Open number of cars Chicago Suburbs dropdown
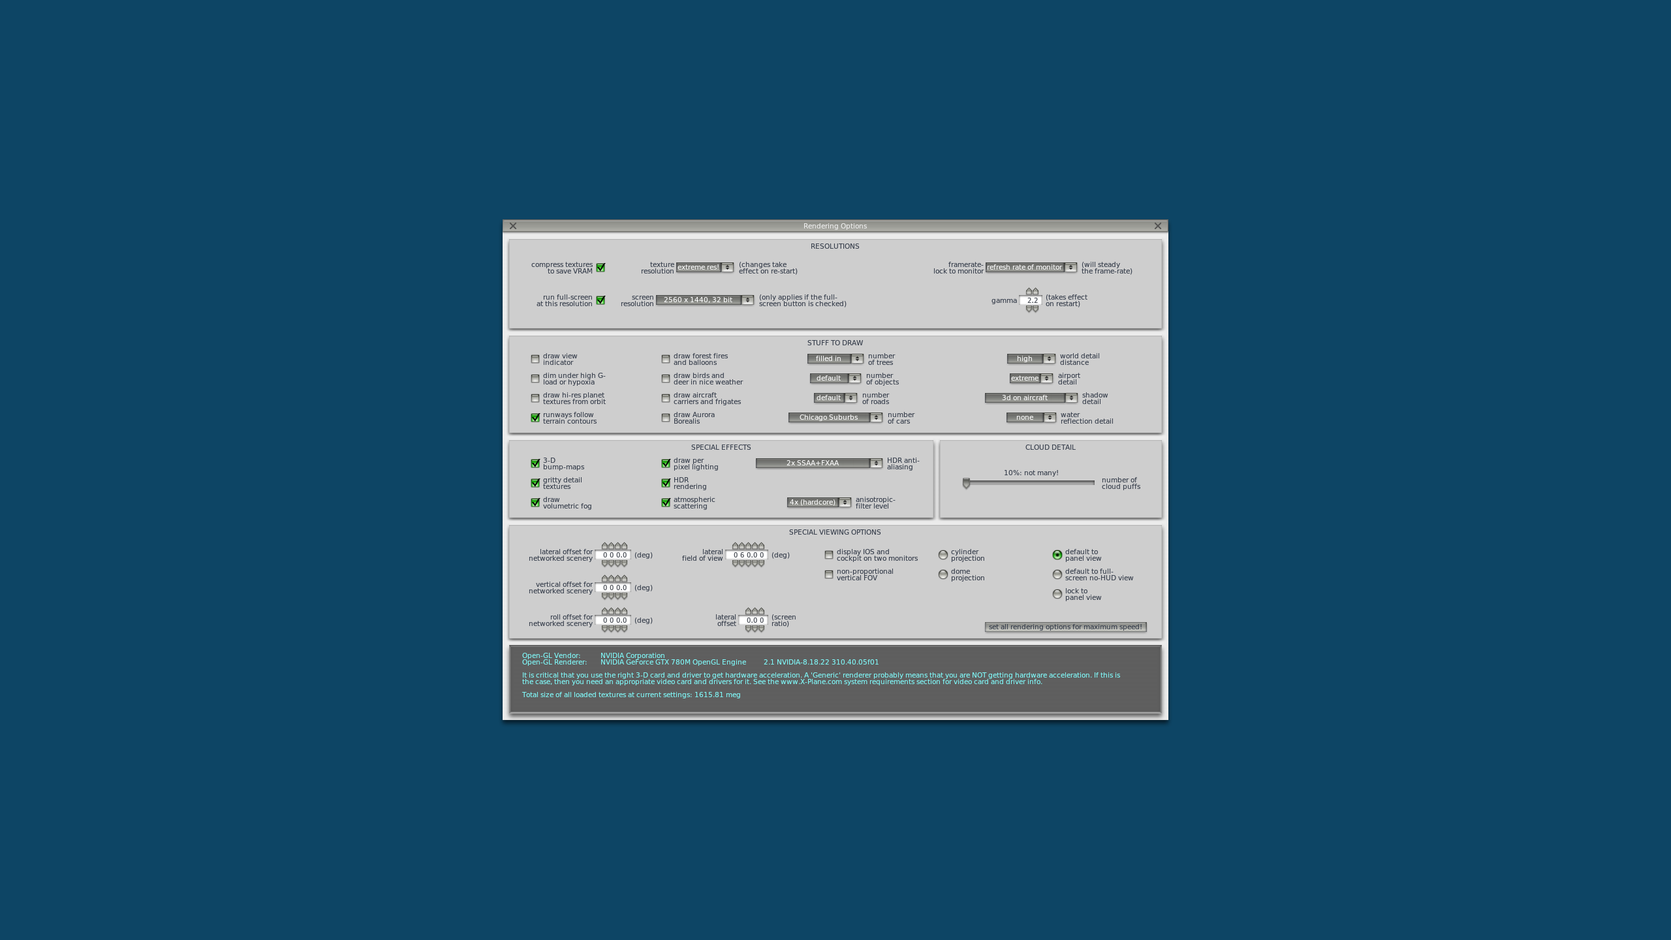Screen dimensions: 1671x940 coord(835,418)
